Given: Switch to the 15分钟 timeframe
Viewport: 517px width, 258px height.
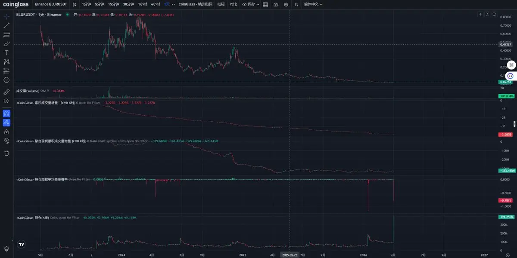Looking at the screenshot, I should click(x=114, y=4).
